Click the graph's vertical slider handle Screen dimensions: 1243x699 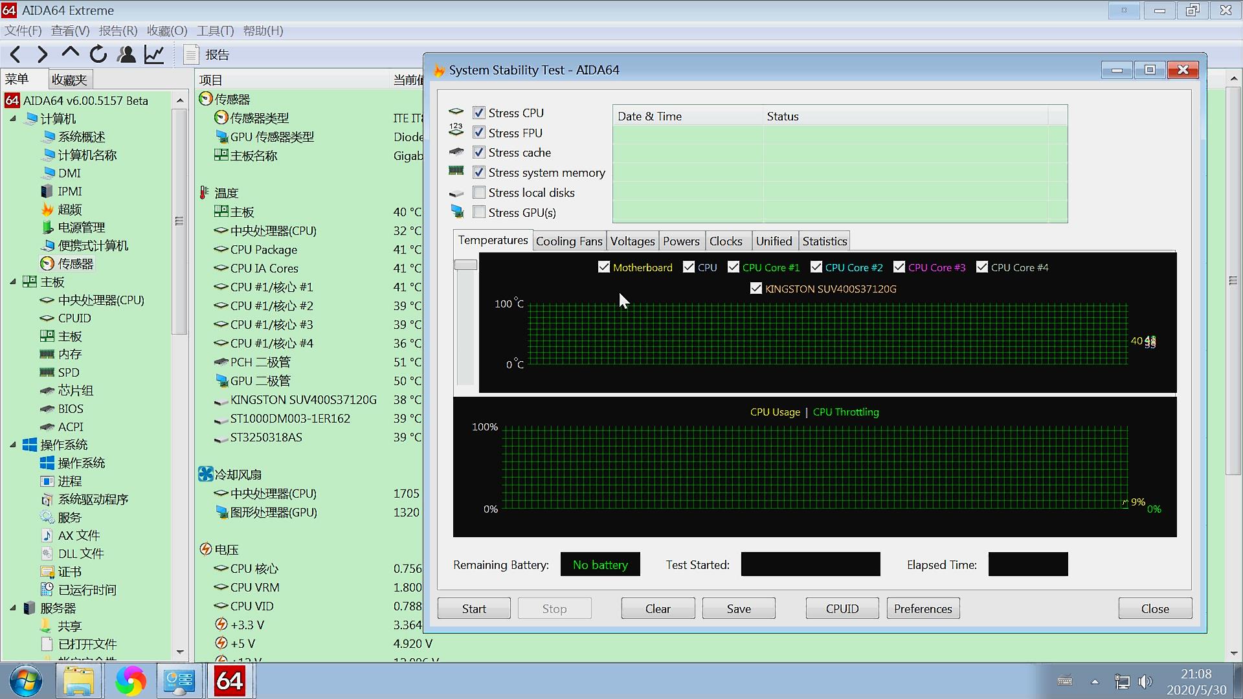[x=465, y=265]
